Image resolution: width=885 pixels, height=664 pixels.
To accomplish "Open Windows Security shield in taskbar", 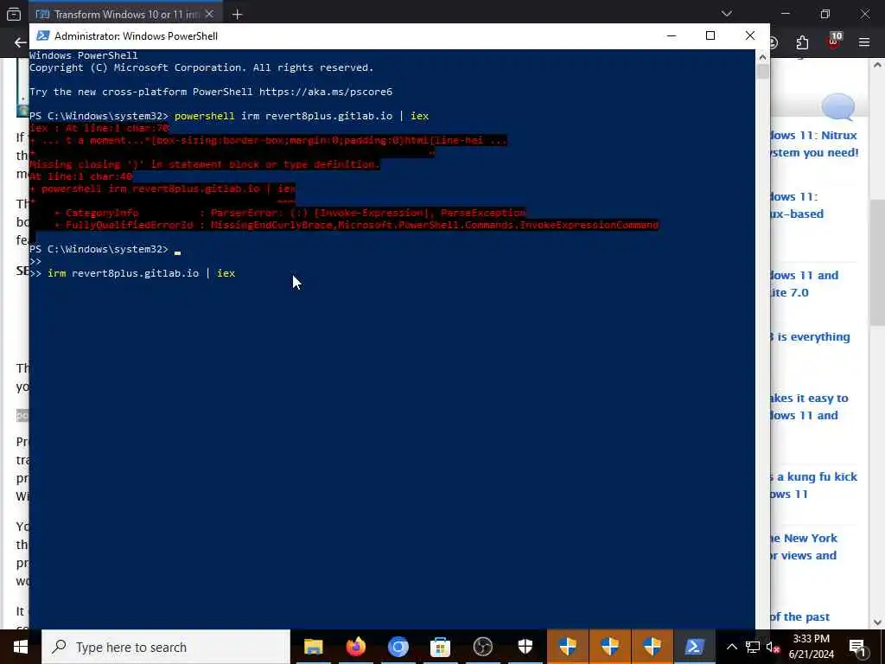I will coord(525,647).
